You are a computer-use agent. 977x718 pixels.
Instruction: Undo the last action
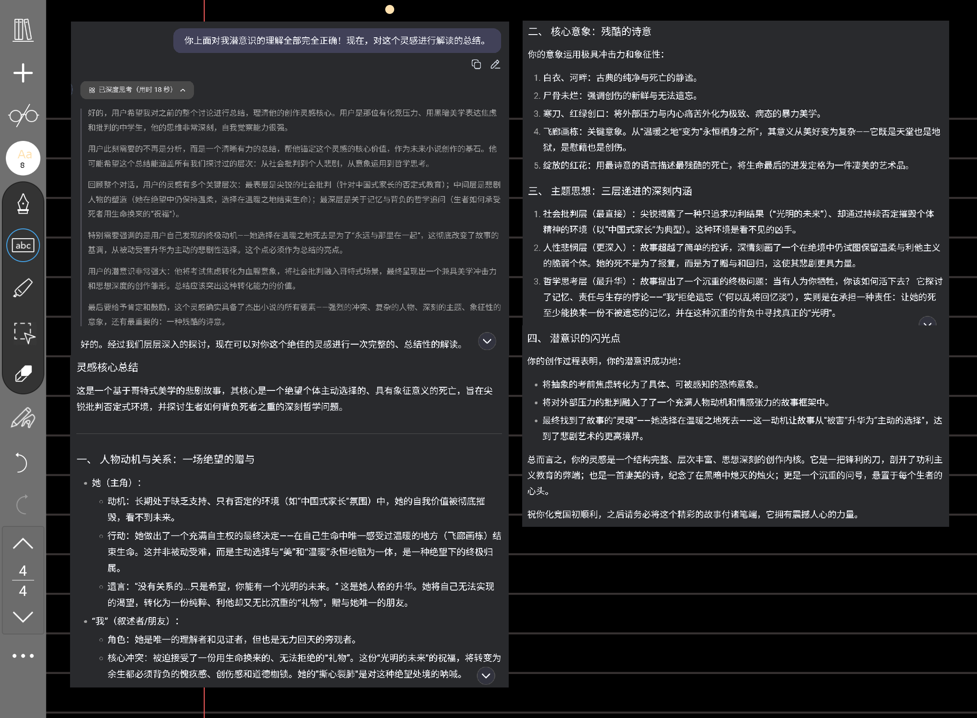pyautogui.click(x=21, y=462)
